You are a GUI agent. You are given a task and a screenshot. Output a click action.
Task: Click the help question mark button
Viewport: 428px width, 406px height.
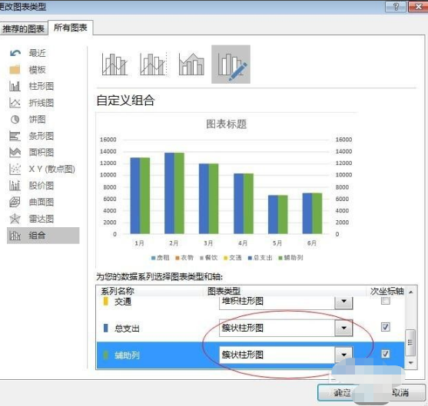396,7
